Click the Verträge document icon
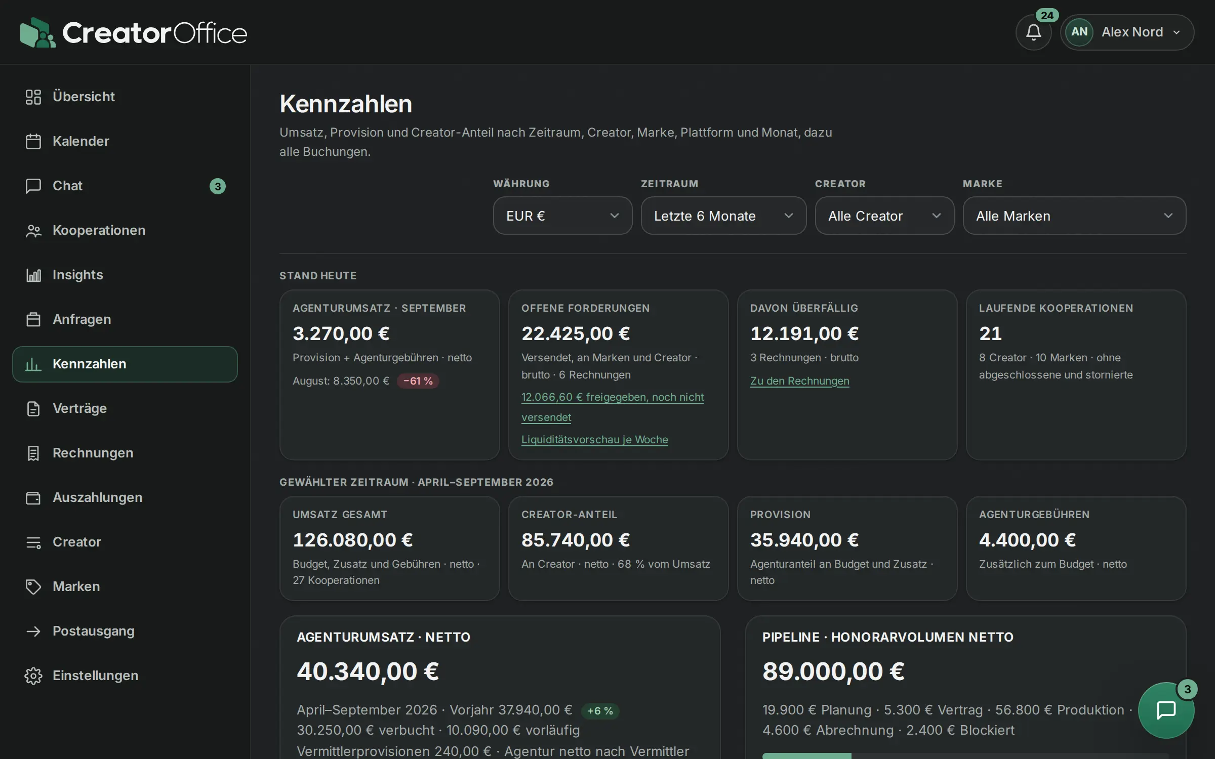The width and height of the screenshot is (1215, 759). 33,408
